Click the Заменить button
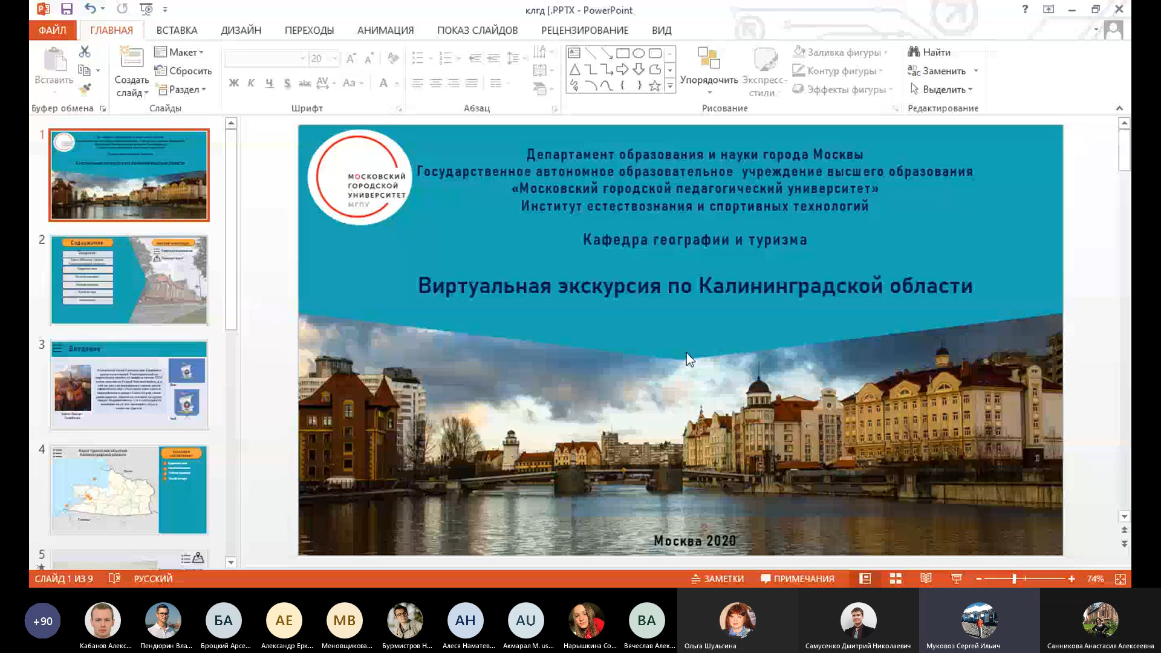The image size is (1161, 653). pos(945,71)
